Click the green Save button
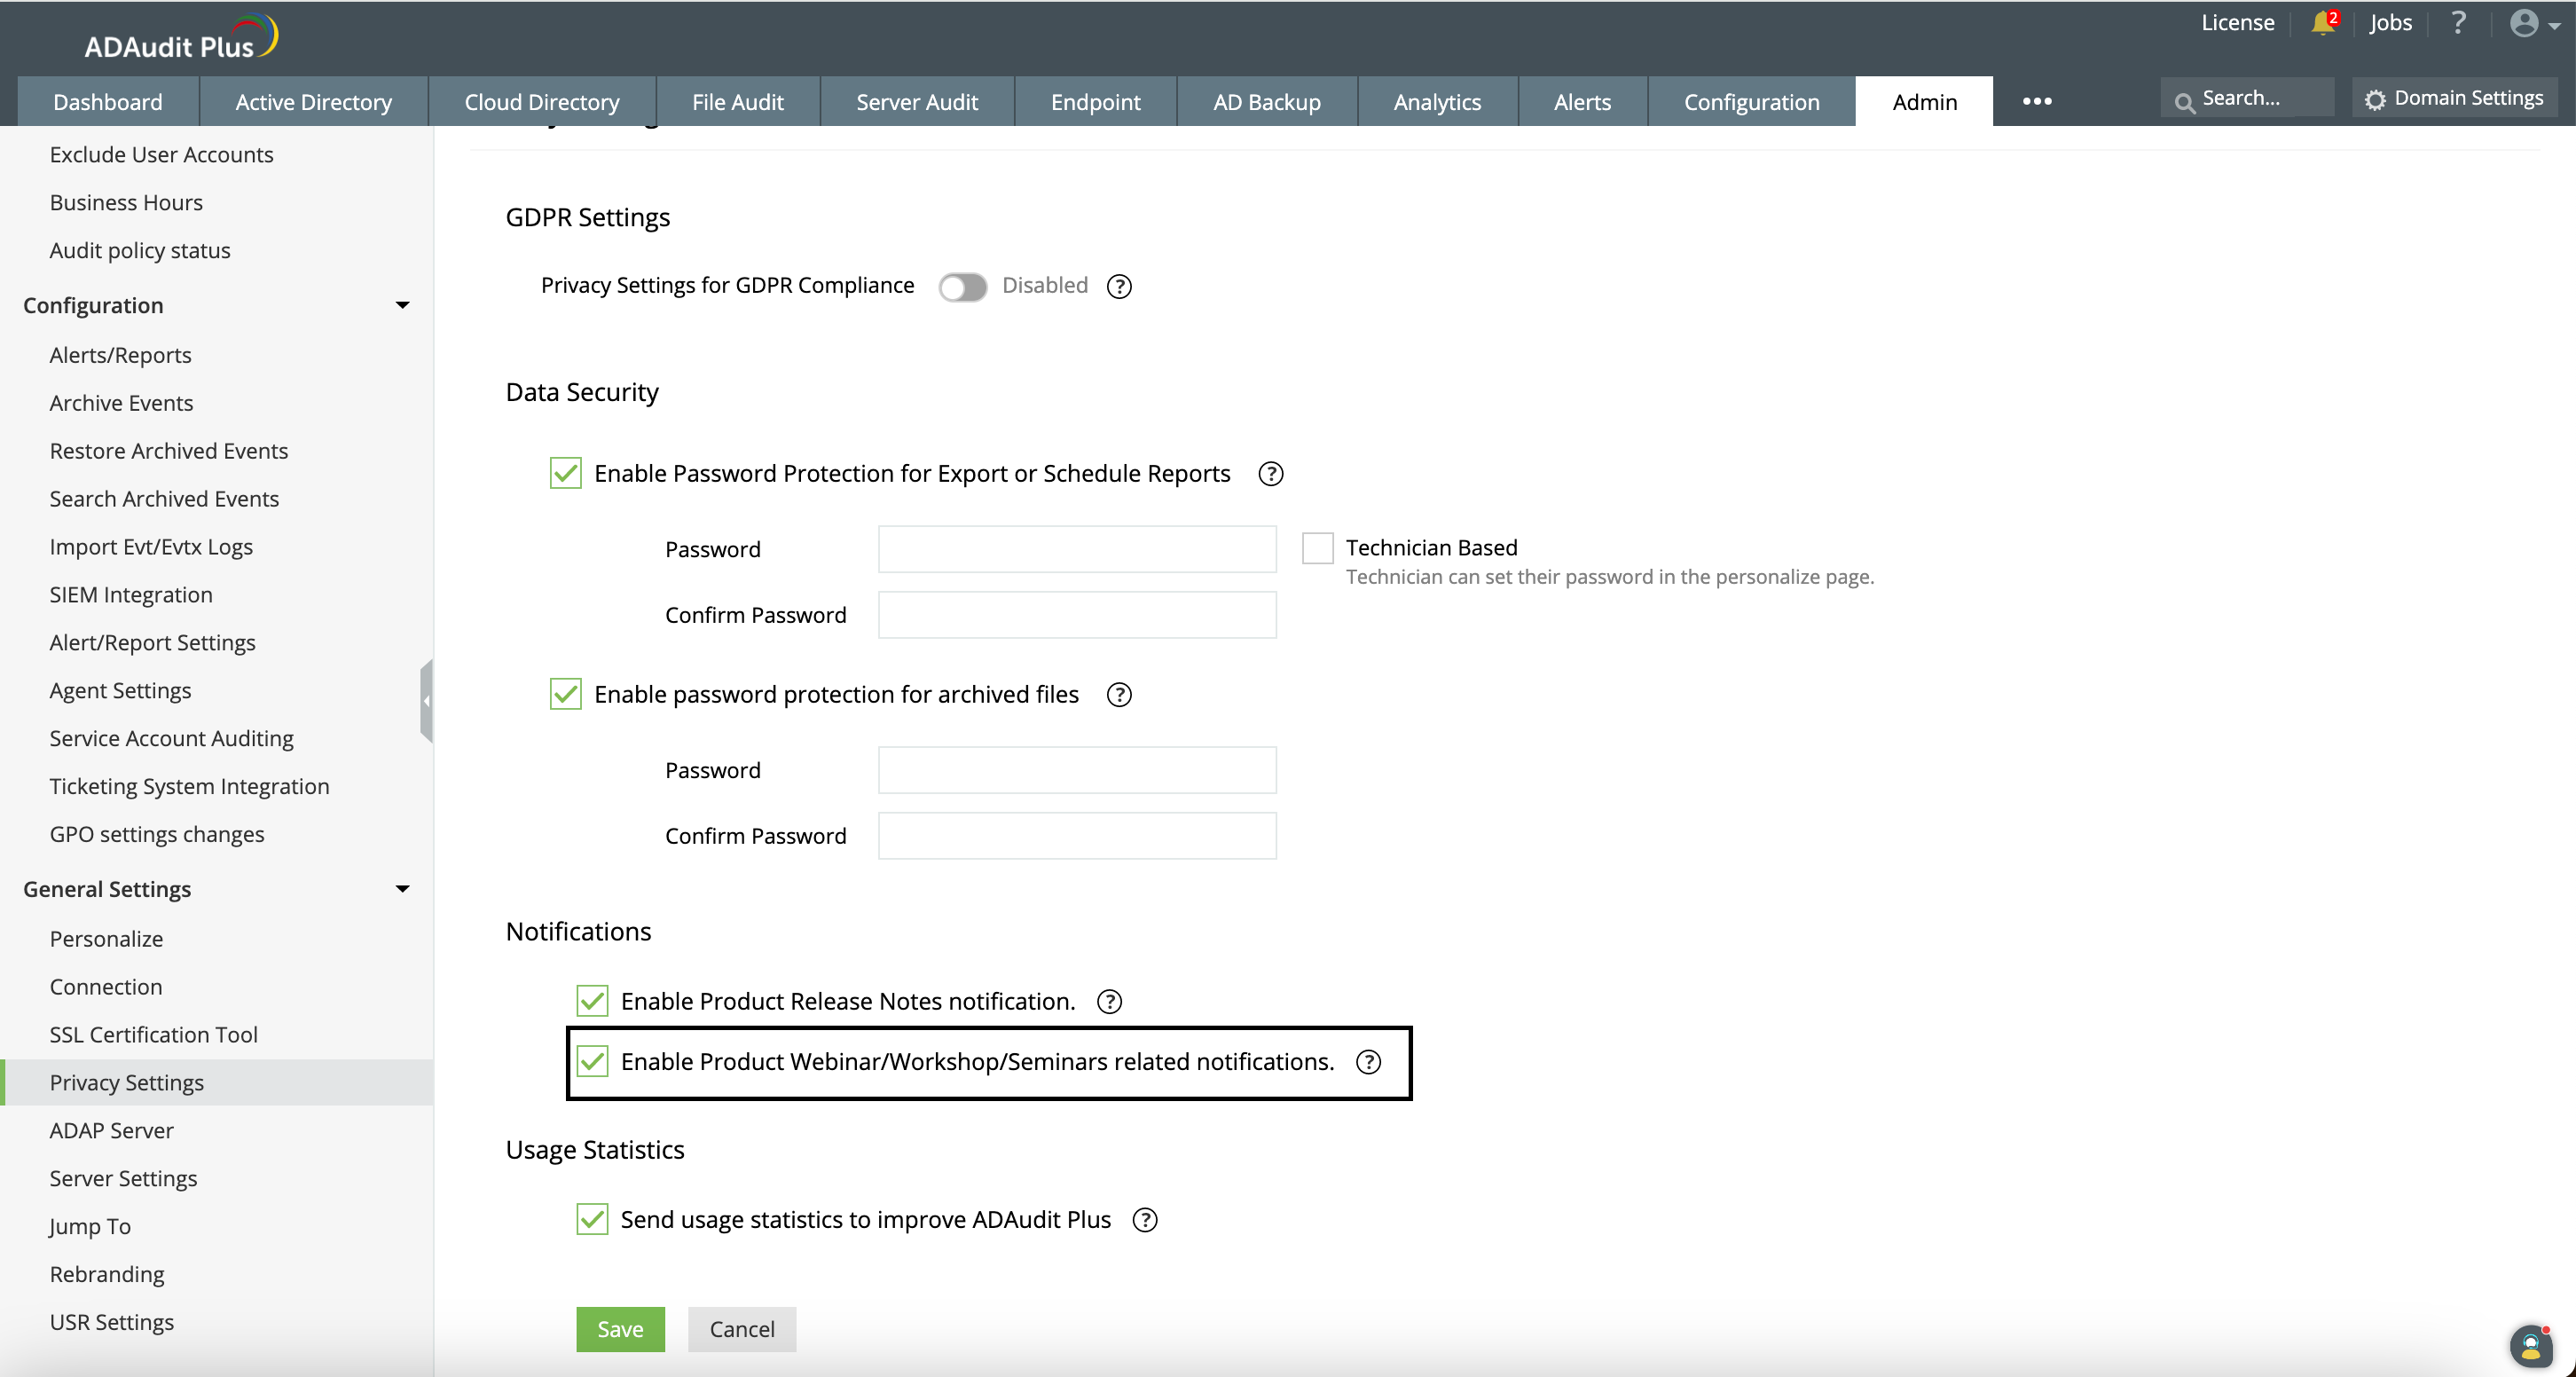This screenshot has width=2576, height=1377. click(620, 1329)
